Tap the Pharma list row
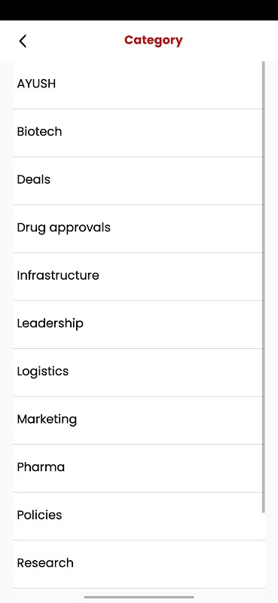 pos(139,468)
